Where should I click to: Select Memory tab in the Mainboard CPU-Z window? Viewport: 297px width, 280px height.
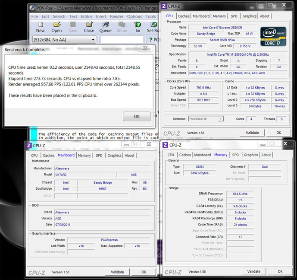click(x=84, y=155)
